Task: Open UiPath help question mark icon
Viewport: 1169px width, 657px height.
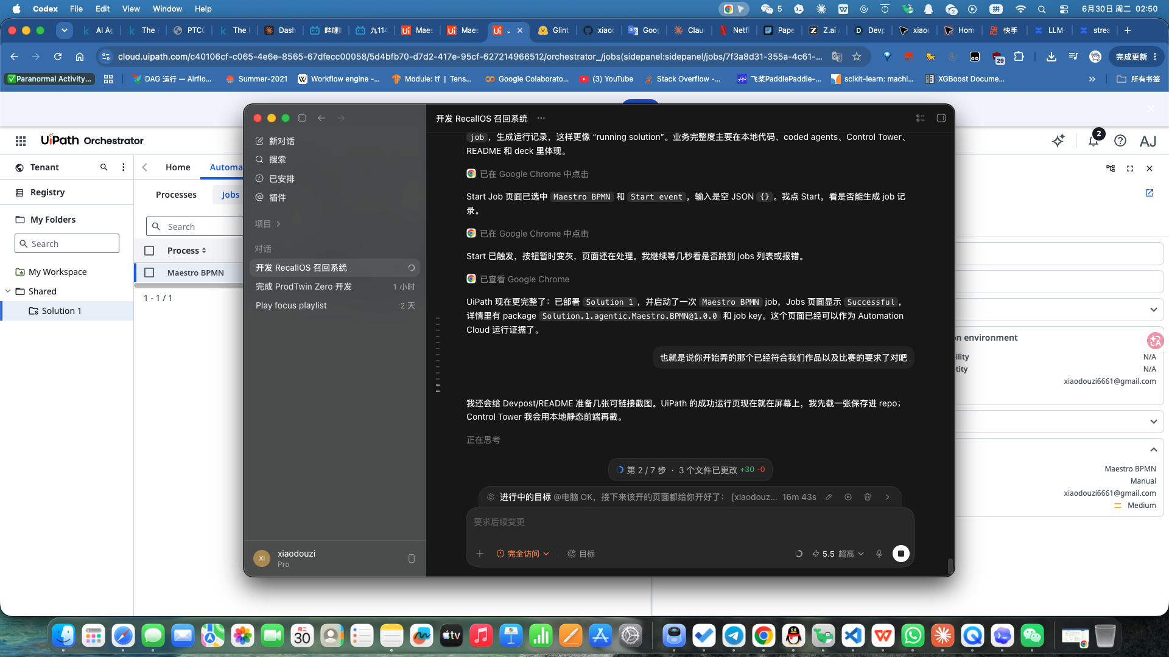Action: (x=1120, y=141)
